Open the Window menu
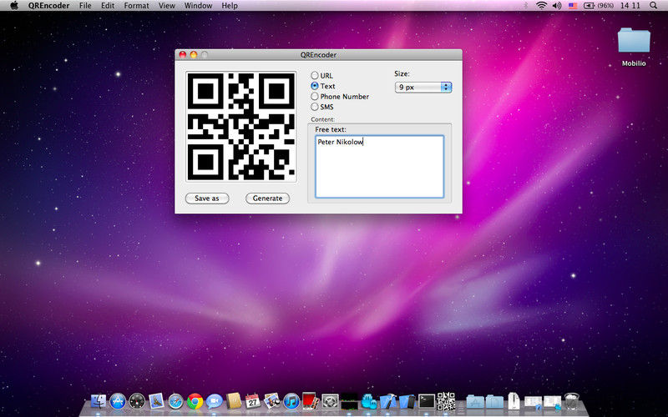This screenshot has width=668, height=417. (x=198, y=6)
